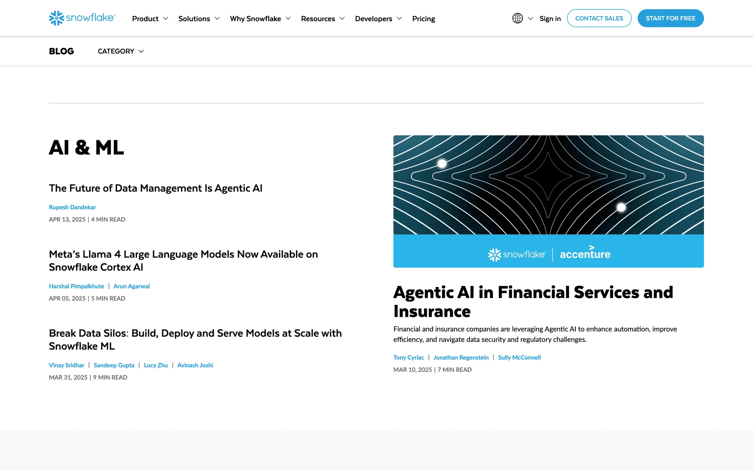Go to the Pricing page
The height and width of the screenshot is (471, 753).
(x=424, y=18)
